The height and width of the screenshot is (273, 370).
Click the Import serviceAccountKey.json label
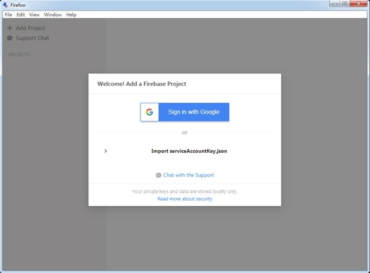click(189, 151)
